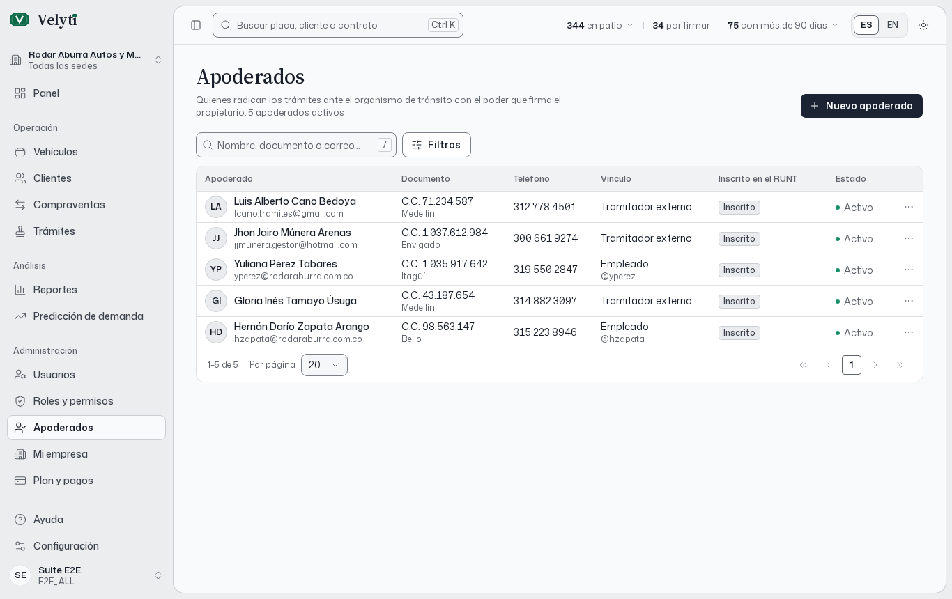Viewport: 952px width, 599px height.
Task: Focus the Buscar placa, cliente o contrato field
Action: [x=338, y=25]
